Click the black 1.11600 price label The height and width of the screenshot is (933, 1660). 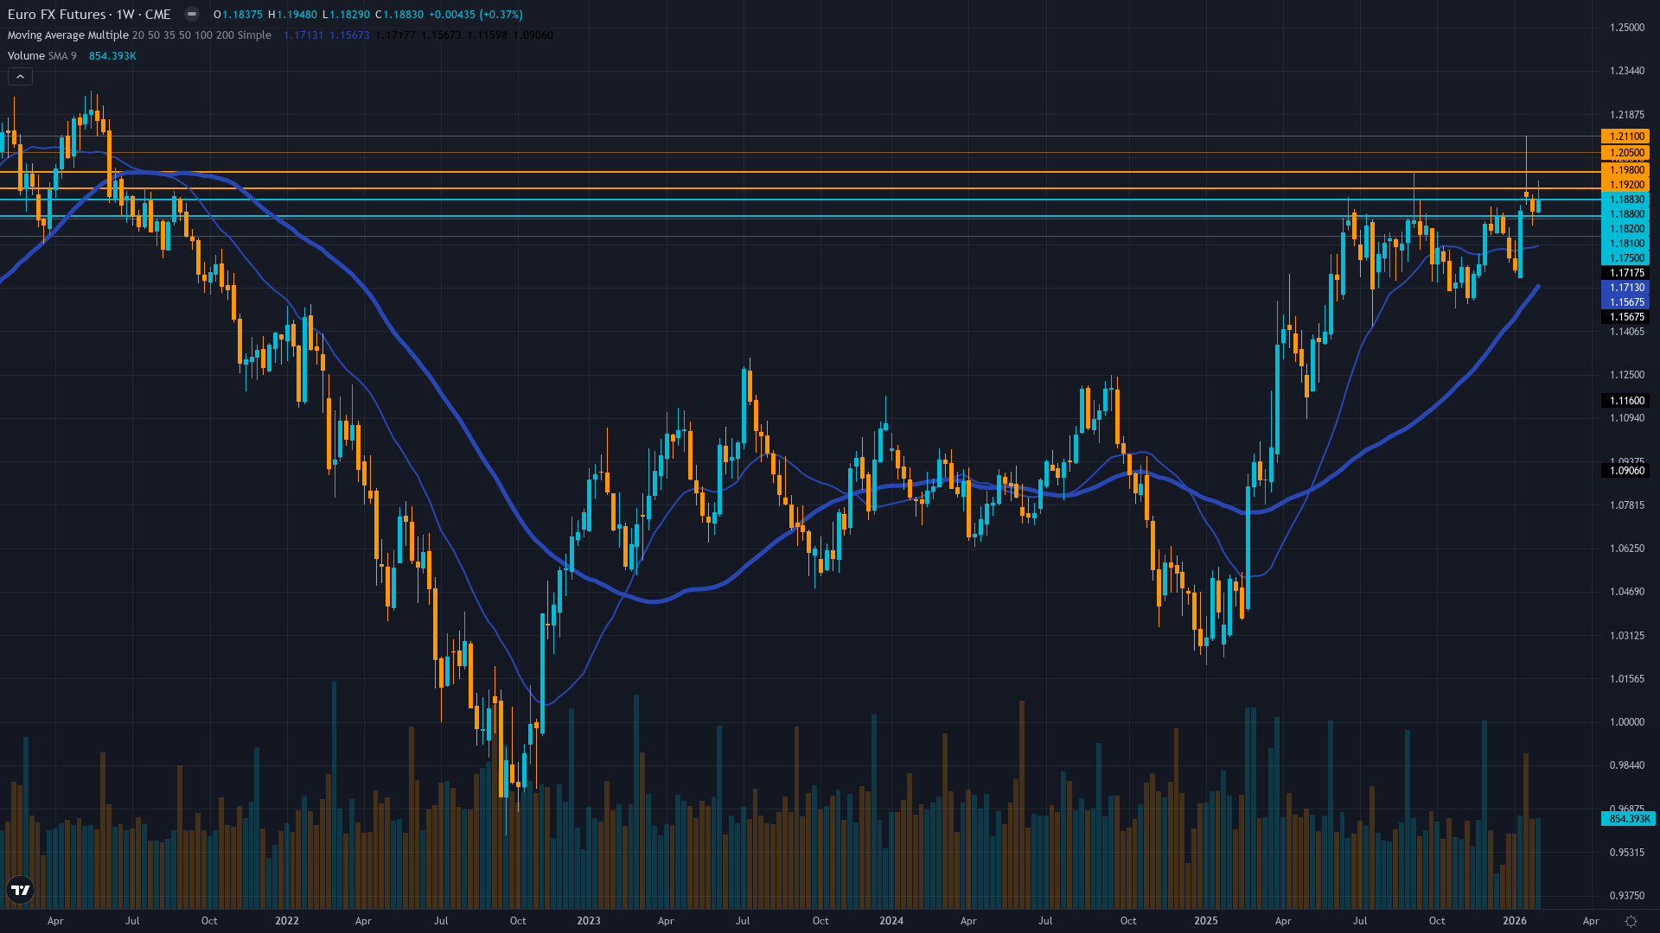[1625, 401]
